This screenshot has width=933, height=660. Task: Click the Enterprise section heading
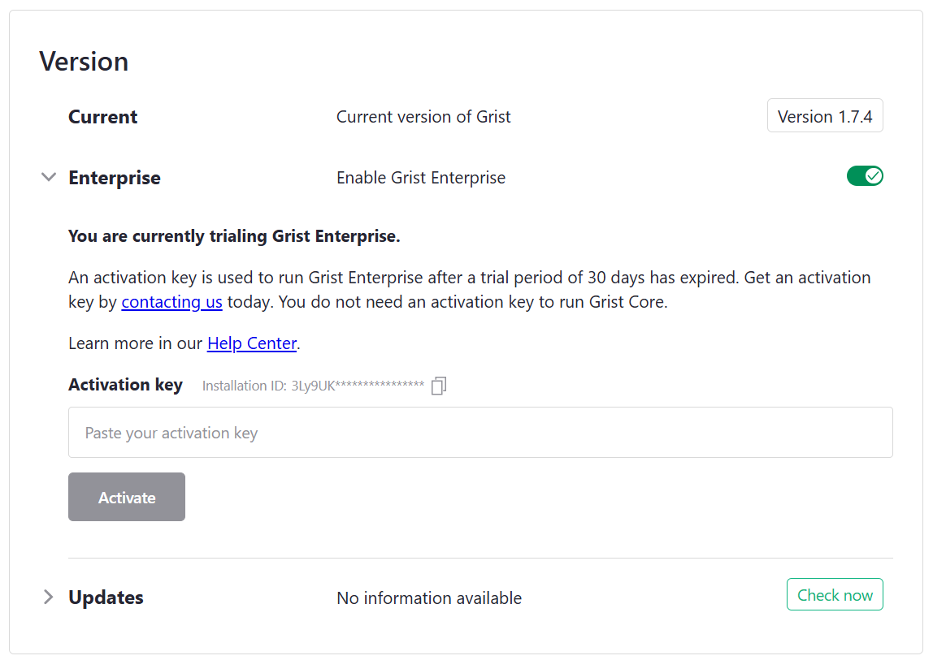tap(115, 178)
